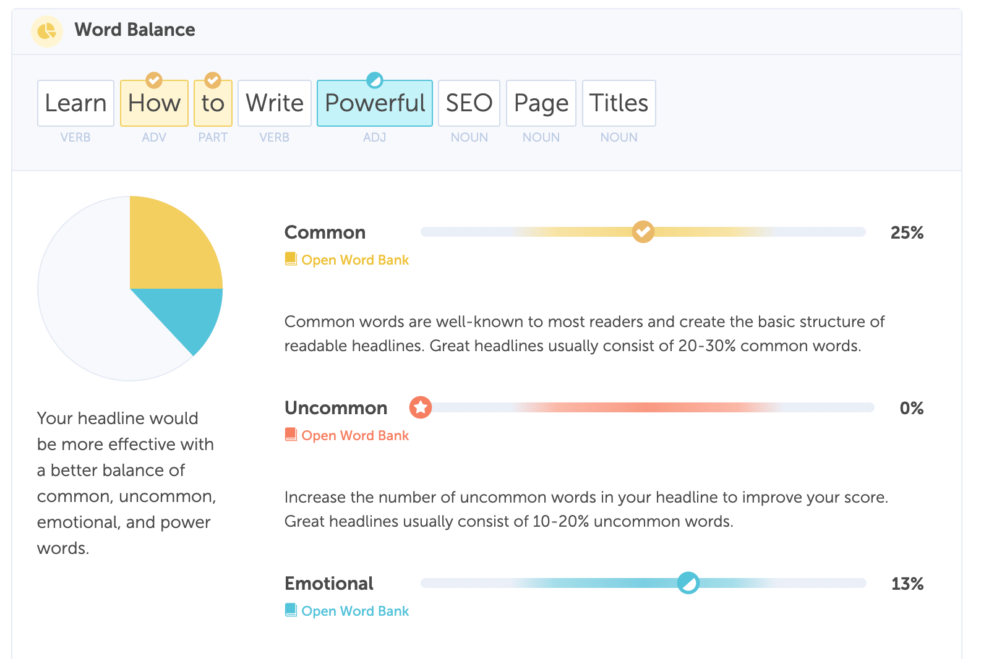Click the orange book icon next to Uncommon
Viewport: 981px width, 659px height.
(x=290, y=434)
